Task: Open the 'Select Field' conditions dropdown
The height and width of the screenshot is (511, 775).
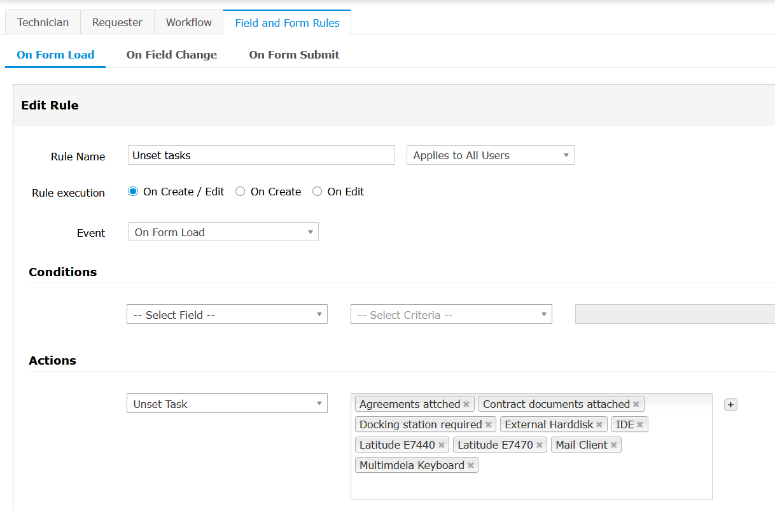Action: click(227, 315)
